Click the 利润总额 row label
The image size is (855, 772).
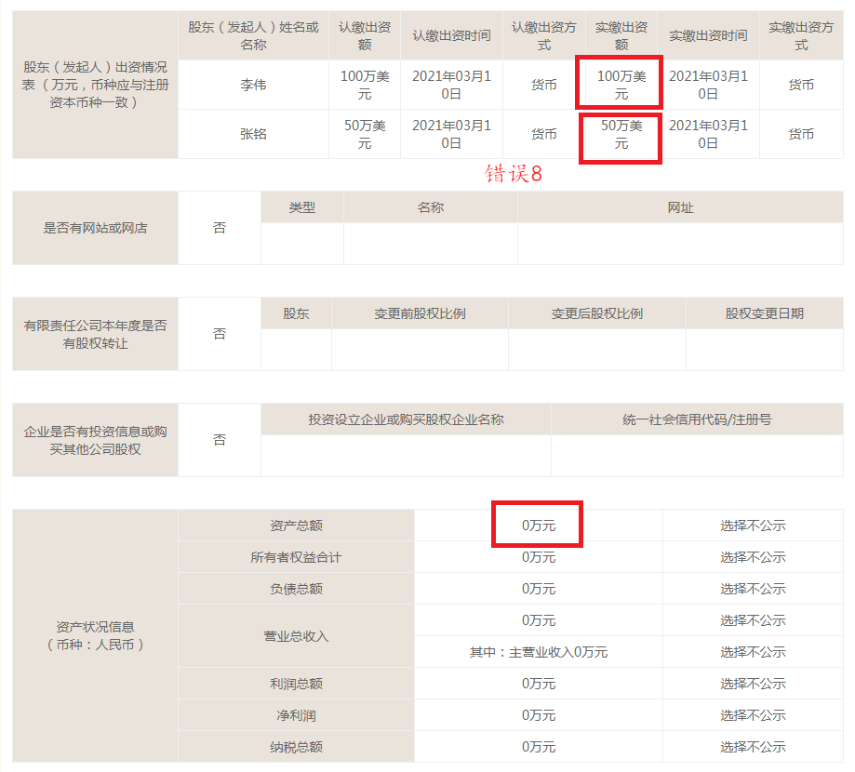tap(296, 684)
